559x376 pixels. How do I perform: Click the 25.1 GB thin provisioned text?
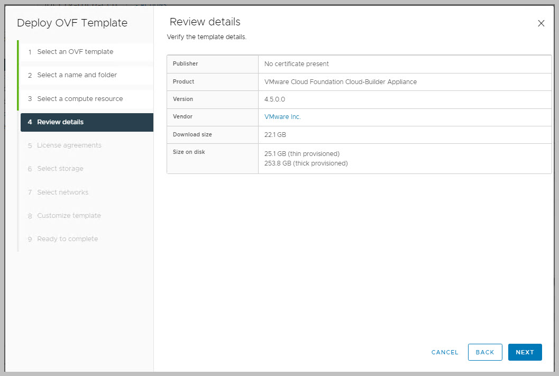(x=301, y=154)
